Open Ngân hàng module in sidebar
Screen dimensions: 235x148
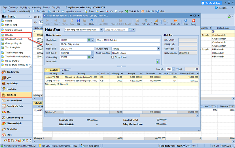tap(16, 83)
